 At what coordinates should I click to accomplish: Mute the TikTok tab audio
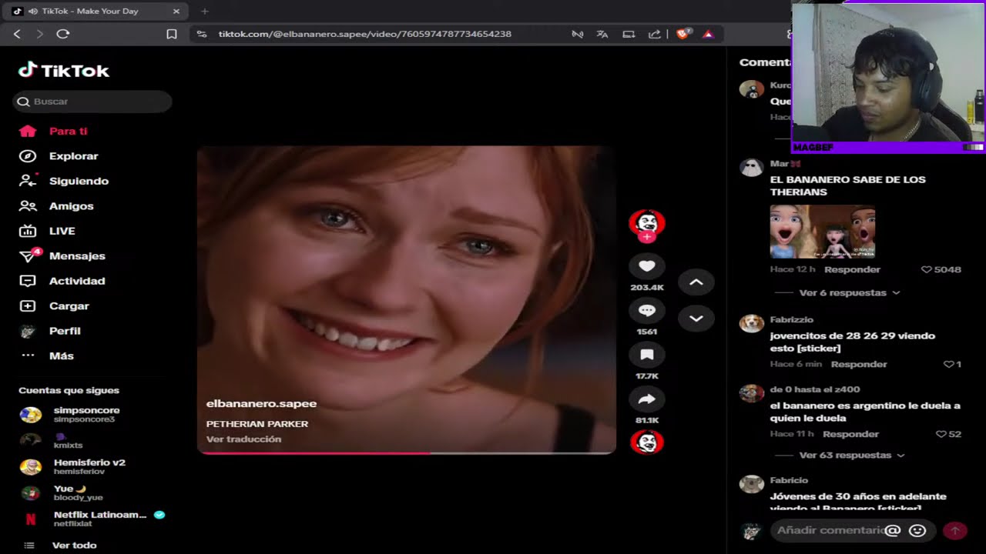coord(32,12)
